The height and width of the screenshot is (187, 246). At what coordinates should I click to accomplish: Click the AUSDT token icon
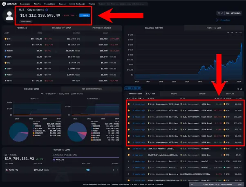point(5,75)
